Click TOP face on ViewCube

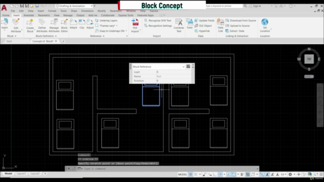coord(309,59)
